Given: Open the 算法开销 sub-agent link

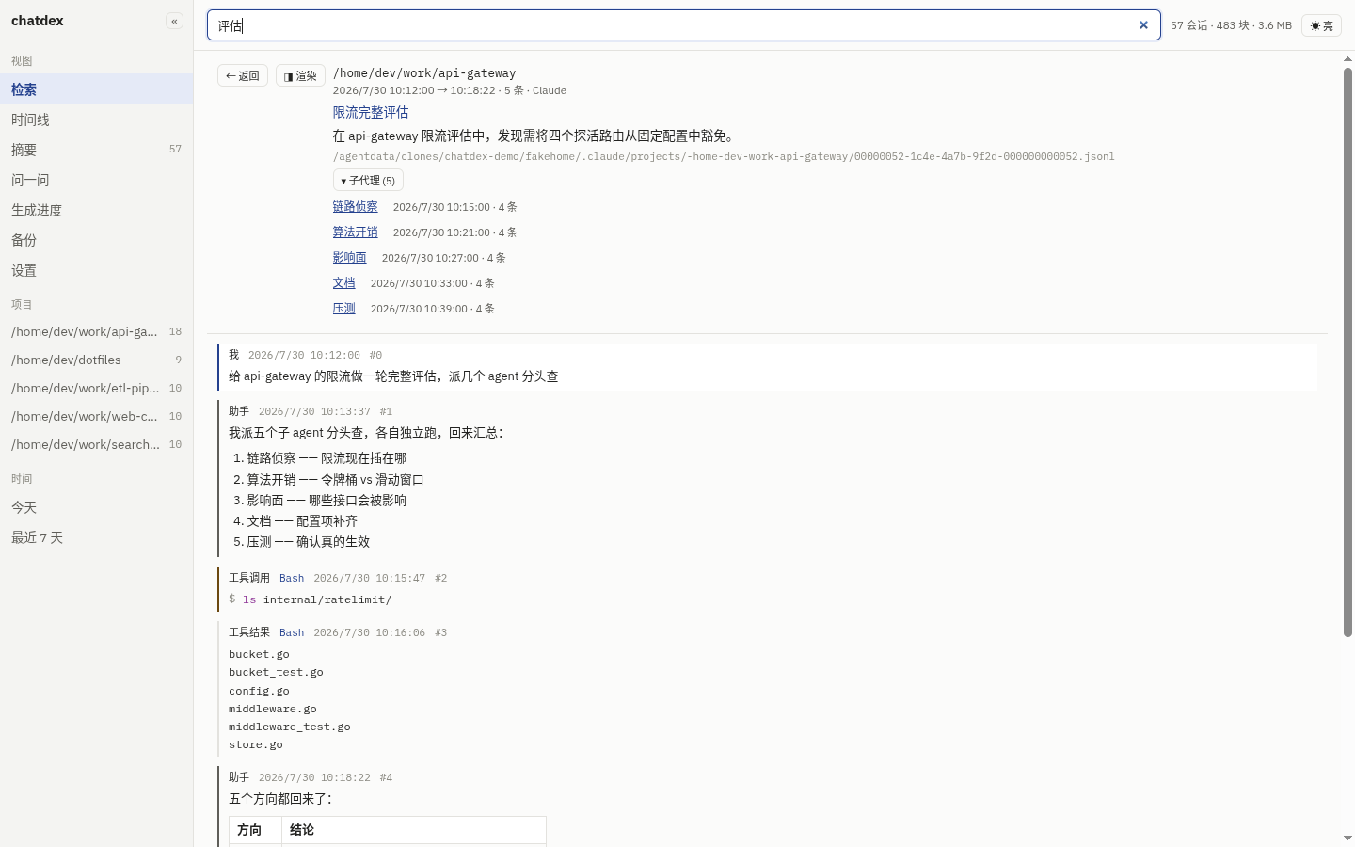Looking at the screenshot, I should pos(355,232).
